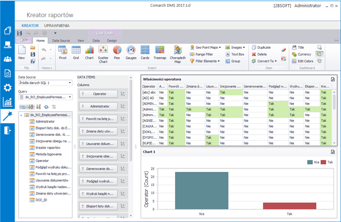Open the View ribbon tab
The width and height of the screenshot is (341, 222).
tap(81, 40)
